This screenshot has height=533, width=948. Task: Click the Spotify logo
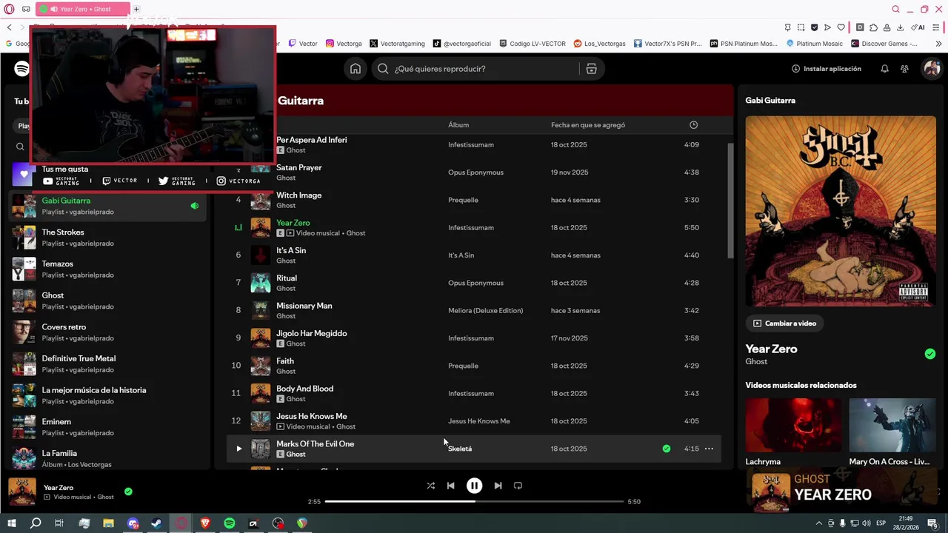pos(22,69)
